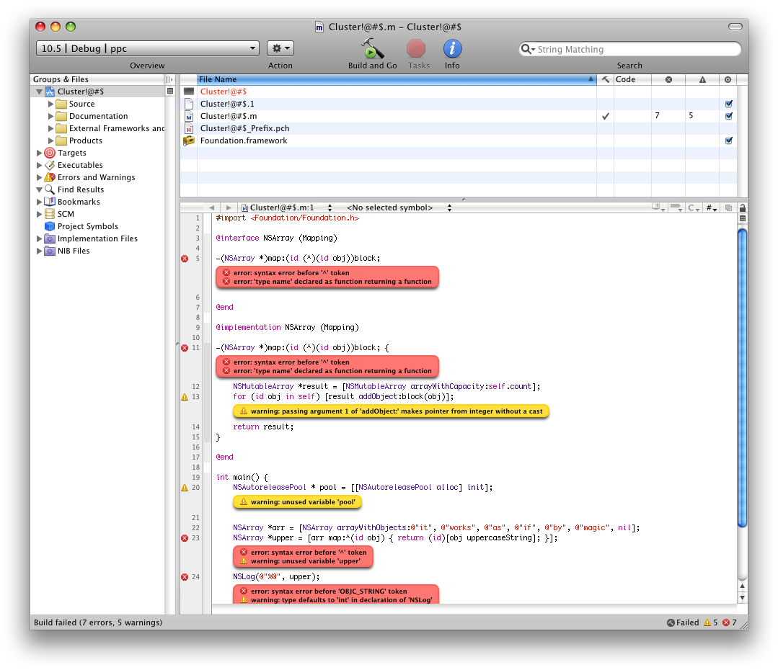Collapse the Cluster!@#$ project group

(x=39, y=91)
